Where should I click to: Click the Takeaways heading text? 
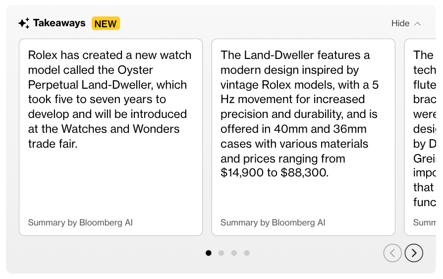(x=59, y=23)
